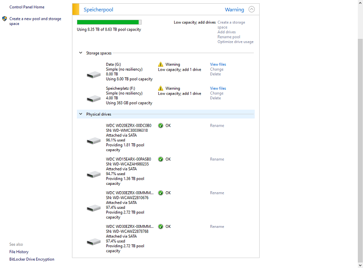
Task: Click the drive icon for WDC WD20EZRX-00DC0B0
Action: [94, 140]
